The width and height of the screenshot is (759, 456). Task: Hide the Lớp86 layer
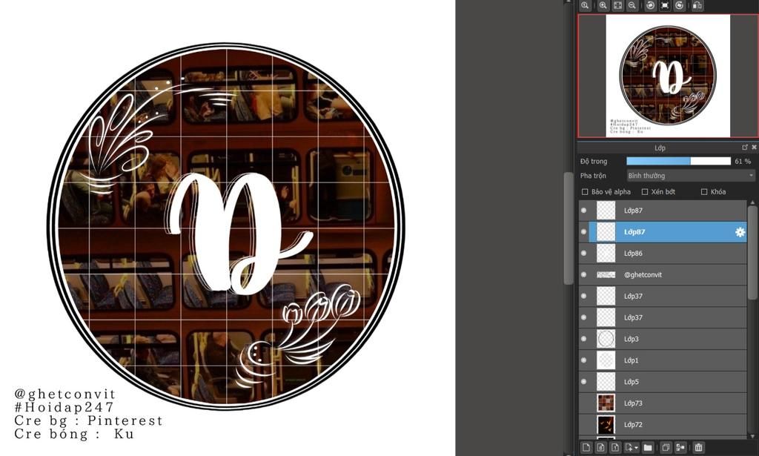(x=584, y=253)
